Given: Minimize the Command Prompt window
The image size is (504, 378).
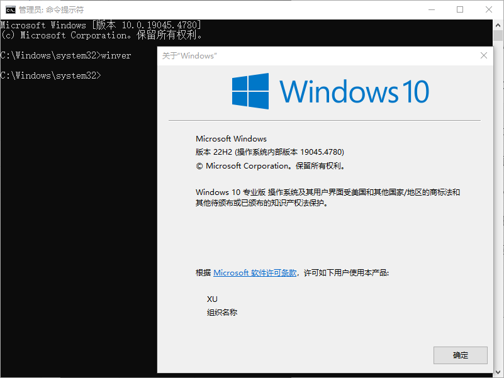Looking at the screenshot, I should (432, 9).
